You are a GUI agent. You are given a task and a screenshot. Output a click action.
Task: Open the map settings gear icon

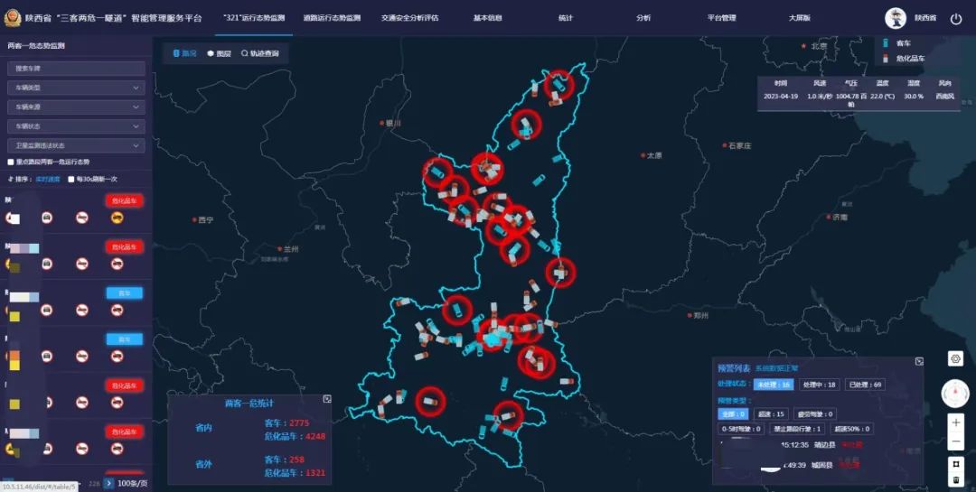955,358
